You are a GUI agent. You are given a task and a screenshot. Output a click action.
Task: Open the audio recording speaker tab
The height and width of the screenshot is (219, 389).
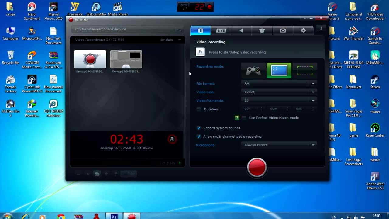[241, 30]
